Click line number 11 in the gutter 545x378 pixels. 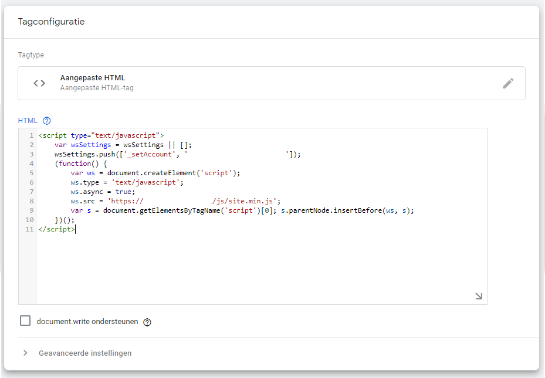point(29,229)
